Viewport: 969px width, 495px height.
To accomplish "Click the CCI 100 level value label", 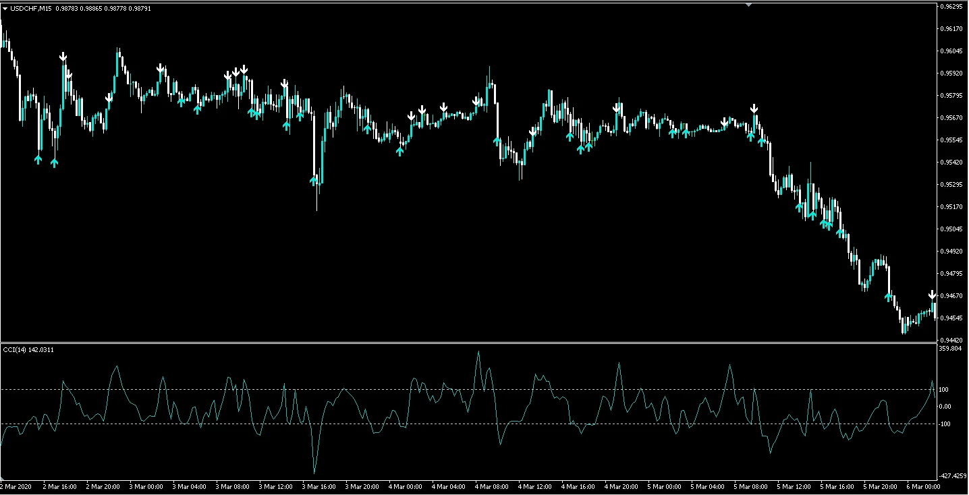I will pyautogui.click(x=944, y=390).
